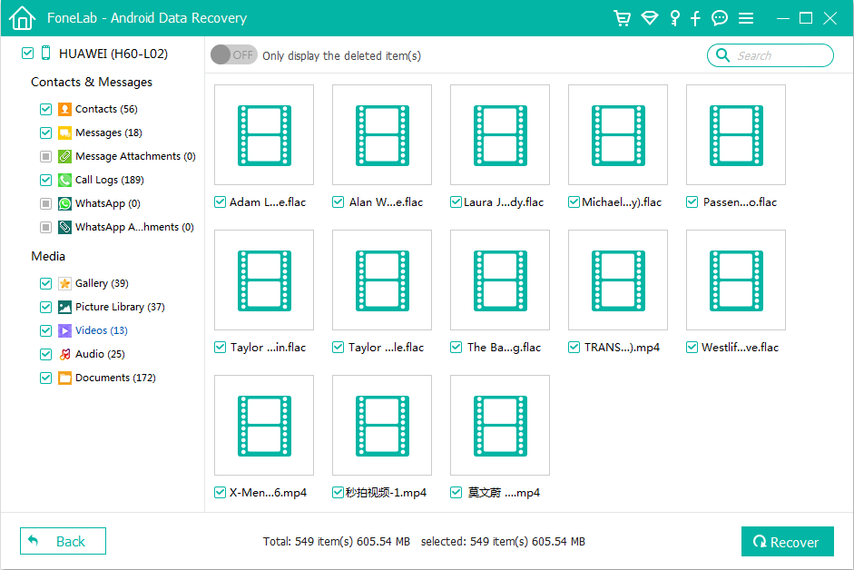
Task: Click the diamond-shaped icon in title bar
Action: (x=649, y=18)
